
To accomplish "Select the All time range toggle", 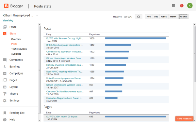I will coord(183,17).
